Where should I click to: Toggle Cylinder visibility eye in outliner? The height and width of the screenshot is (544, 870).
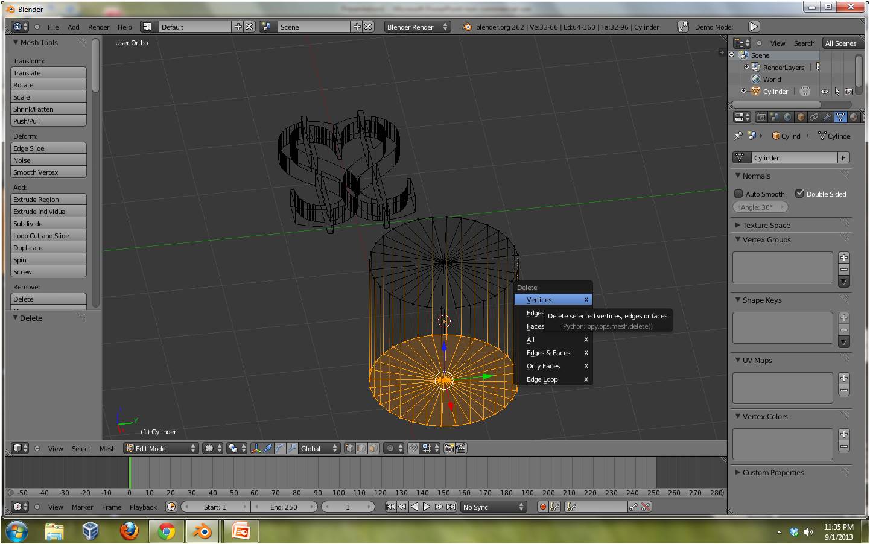[824, 92]
